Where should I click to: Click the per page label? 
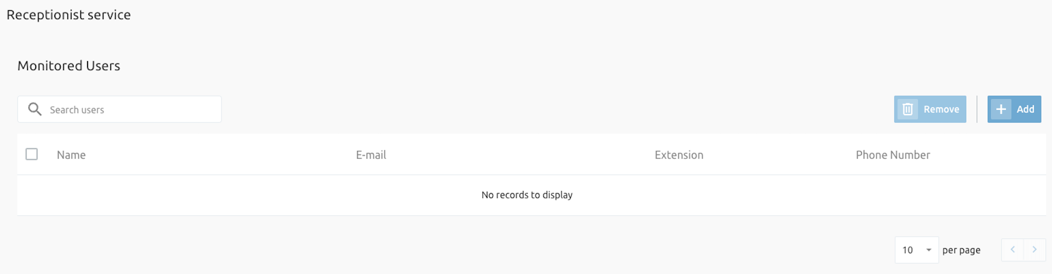tap(961, 250)
